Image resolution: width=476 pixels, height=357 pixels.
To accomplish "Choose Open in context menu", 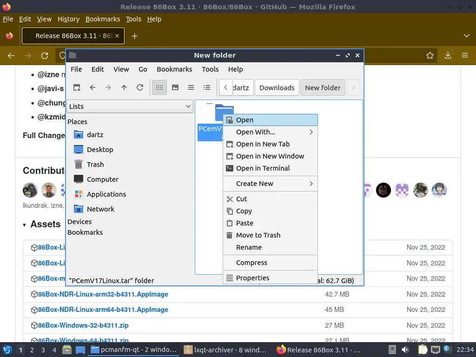I will [270, 120].
